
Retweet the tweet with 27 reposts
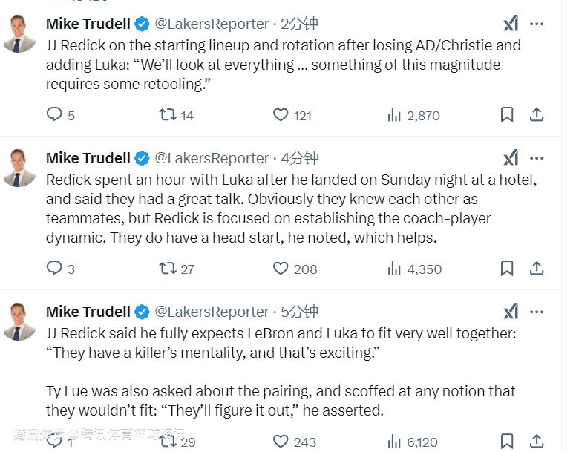point(168,268)
